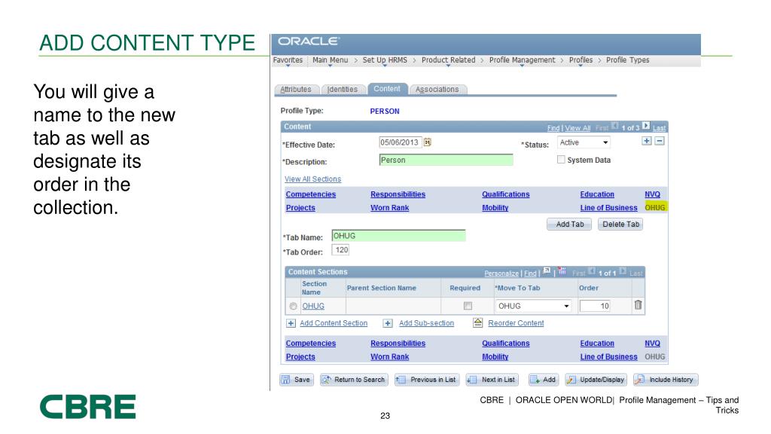Select the radio button on the OHUG row

pyautogui.click(x=293, y=306)
